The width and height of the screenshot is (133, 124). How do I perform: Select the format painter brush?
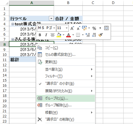(100, 35)
